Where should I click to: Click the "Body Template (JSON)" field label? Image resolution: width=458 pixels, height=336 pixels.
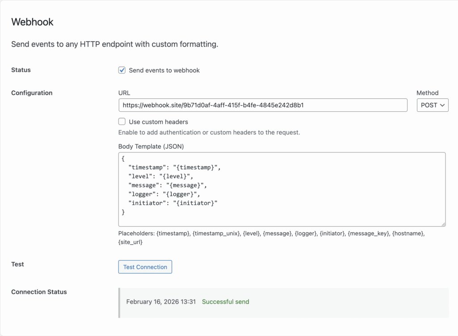[151, 146]
